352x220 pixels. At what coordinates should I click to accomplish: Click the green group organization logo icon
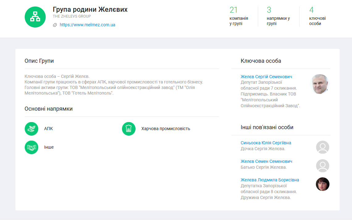click(x=35, y=17)
